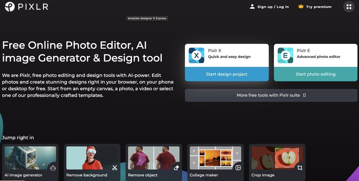Screen dimensions: 359x181
Task: Click Start design project button
Action: [x=227, y=74]
